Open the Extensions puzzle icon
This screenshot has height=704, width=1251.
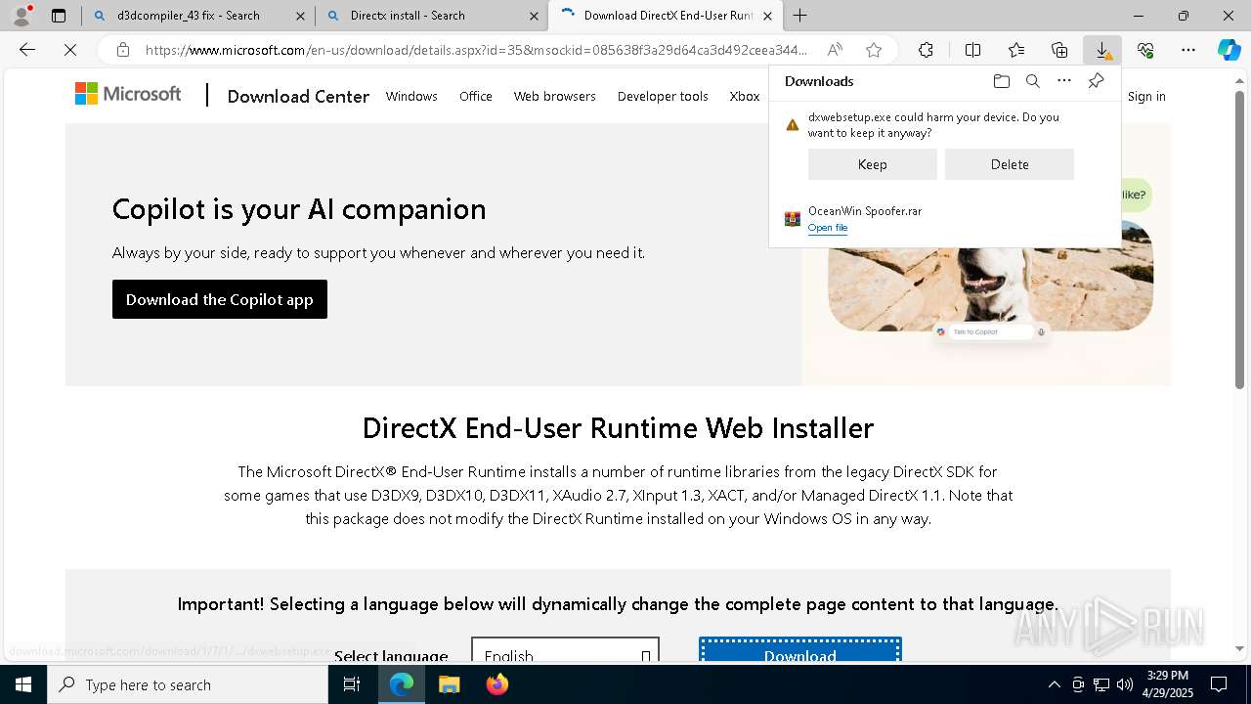(x=926, y=50)
